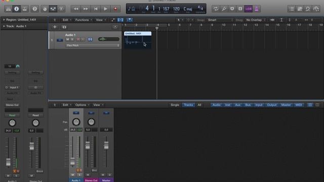This screenshot has height=182, width=324.
Task: Toggle the Audio channel strip filter button
Action: coord(216,105)
